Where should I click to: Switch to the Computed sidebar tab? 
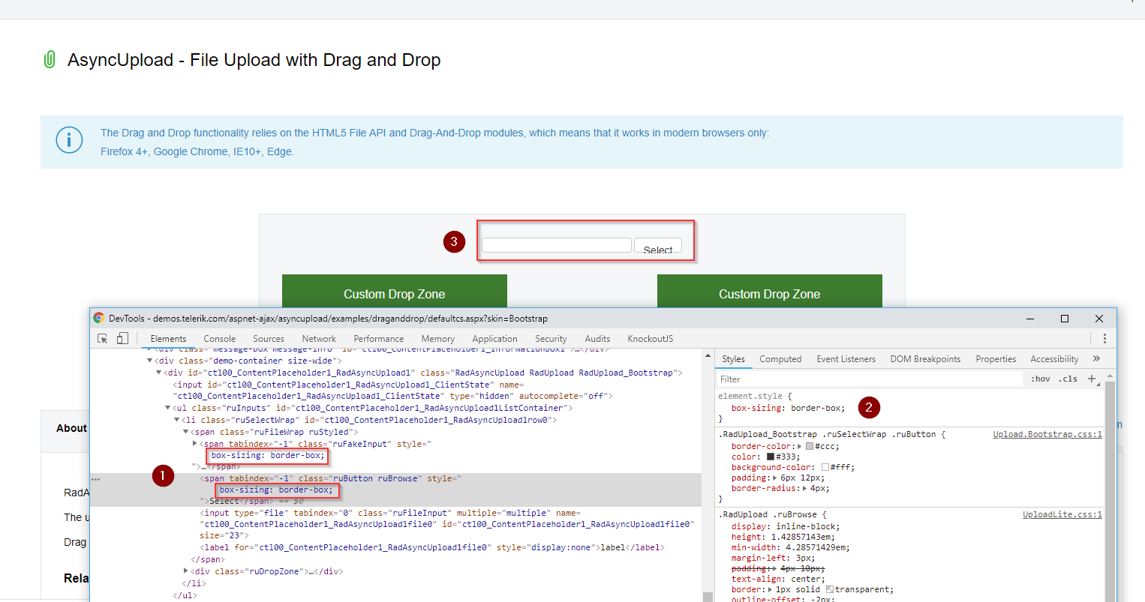[x=780, y=359]
